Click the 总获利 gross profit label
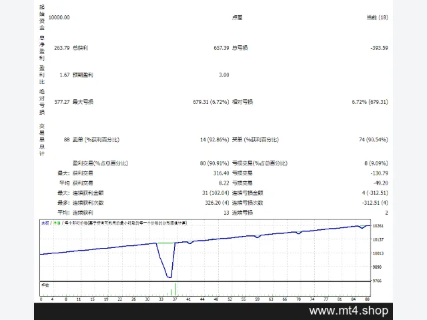Viewport: 427px width, 320px height. point(80,48)
